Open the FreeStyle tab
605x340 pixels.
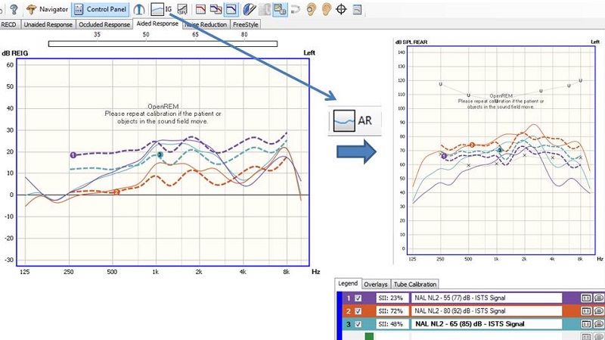coord(245,24)
